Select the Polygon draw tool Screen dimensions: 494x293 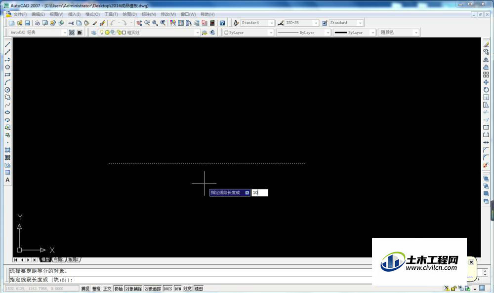coord(7,67)
